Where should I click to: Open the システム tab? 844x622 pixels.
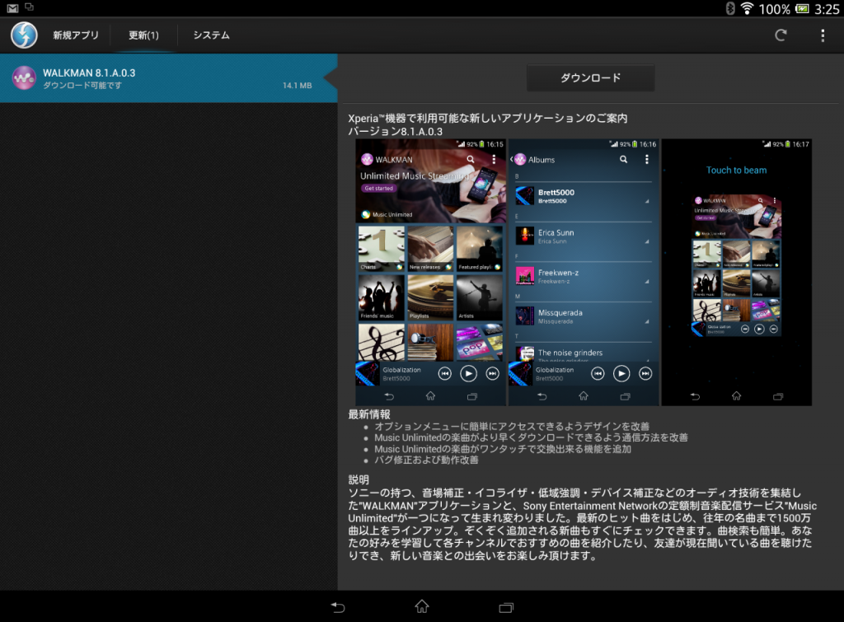(x=212, y=35)
